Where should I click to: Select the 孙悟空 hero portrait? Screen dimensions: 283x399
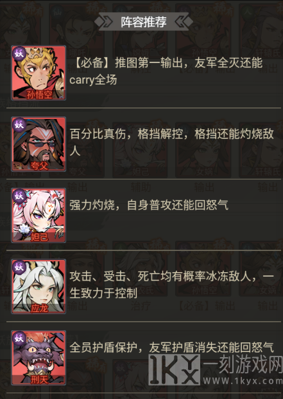[39, 73]
